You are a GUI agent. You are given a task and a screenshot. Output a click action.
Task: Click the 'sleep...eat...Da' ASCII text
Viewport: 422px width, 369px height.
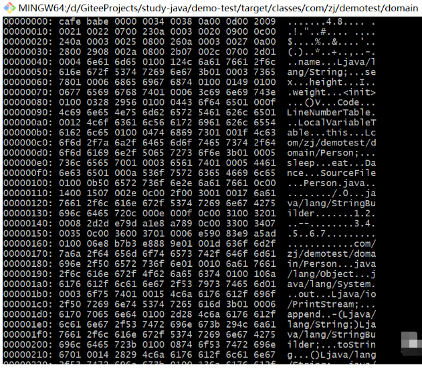(x=331, y=163)
